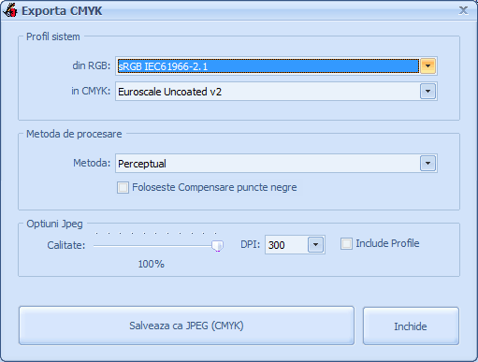Expand the in CMYK profile dropdown arrow
The image size is (478, 362).
pos(427,92)
